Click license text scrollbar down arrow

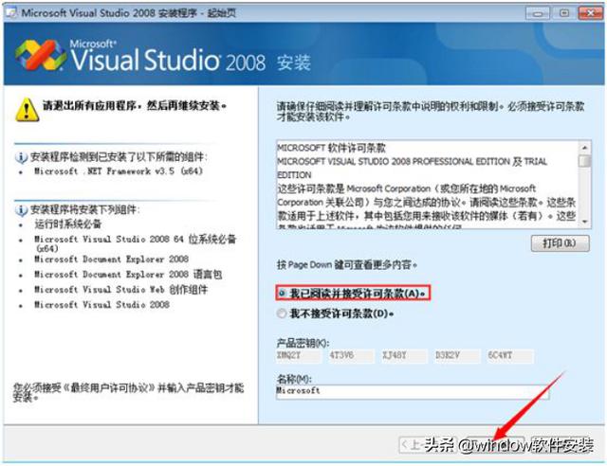point(584,222)
